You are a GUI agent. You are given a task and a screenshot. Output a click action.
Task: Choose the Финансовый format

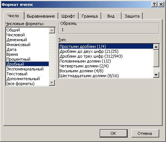click(x=27, y=45)
